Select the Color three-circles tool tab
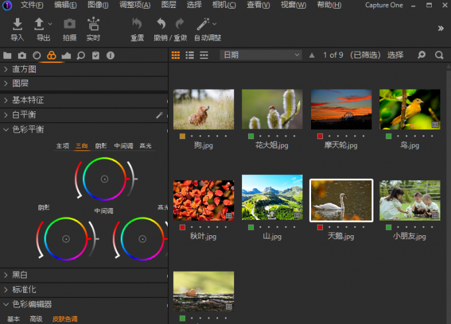451x324 pixels. 52,55
